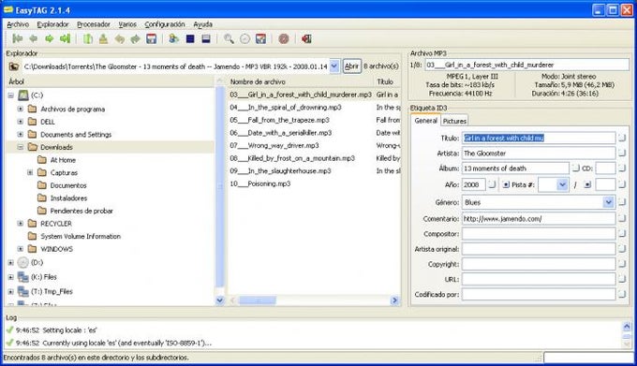The height and width of the screenshot is (366, 637).
Task: Go to next file toolbar arrow
Action: (49, 39)
